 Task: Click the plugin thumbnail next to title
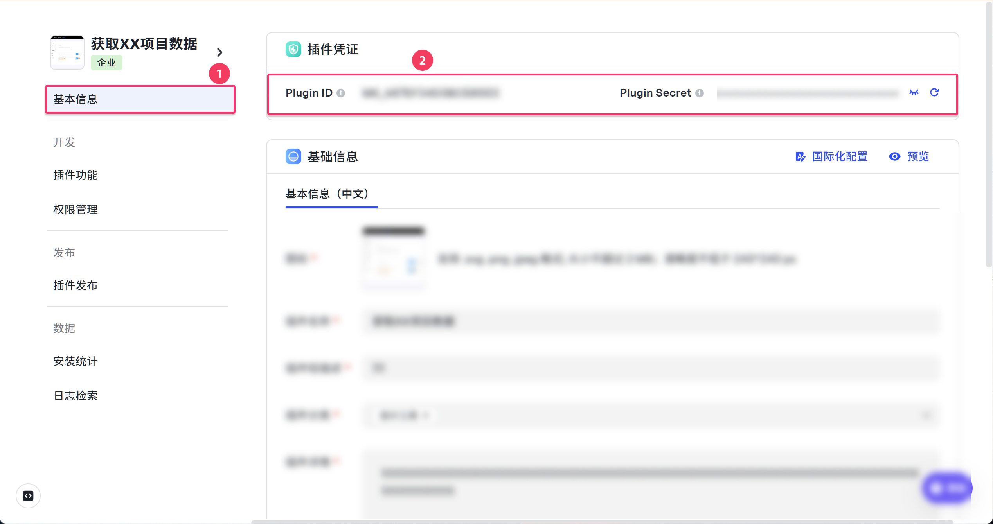click(67, 52)
